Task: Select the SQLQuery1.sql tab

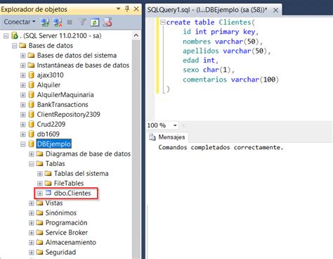Action: pos(207,10)
